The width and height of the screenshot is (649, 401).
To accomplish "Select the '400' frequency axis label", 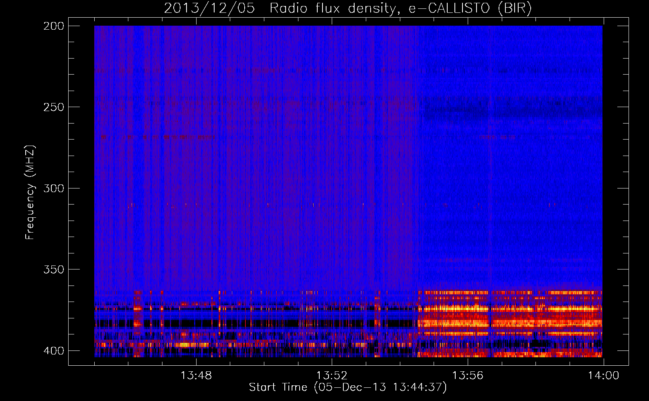I will [x=53, y=351].
